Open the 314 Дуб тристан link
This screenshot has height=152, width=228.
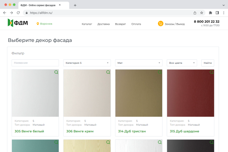tap(132, 131)
